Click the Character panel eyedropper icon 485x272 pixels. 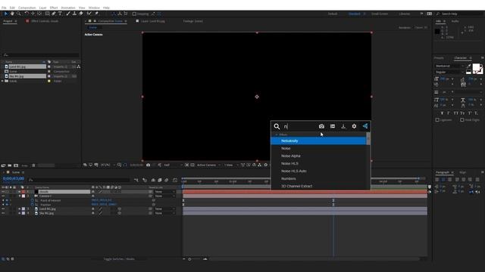(x=468, y=66)
